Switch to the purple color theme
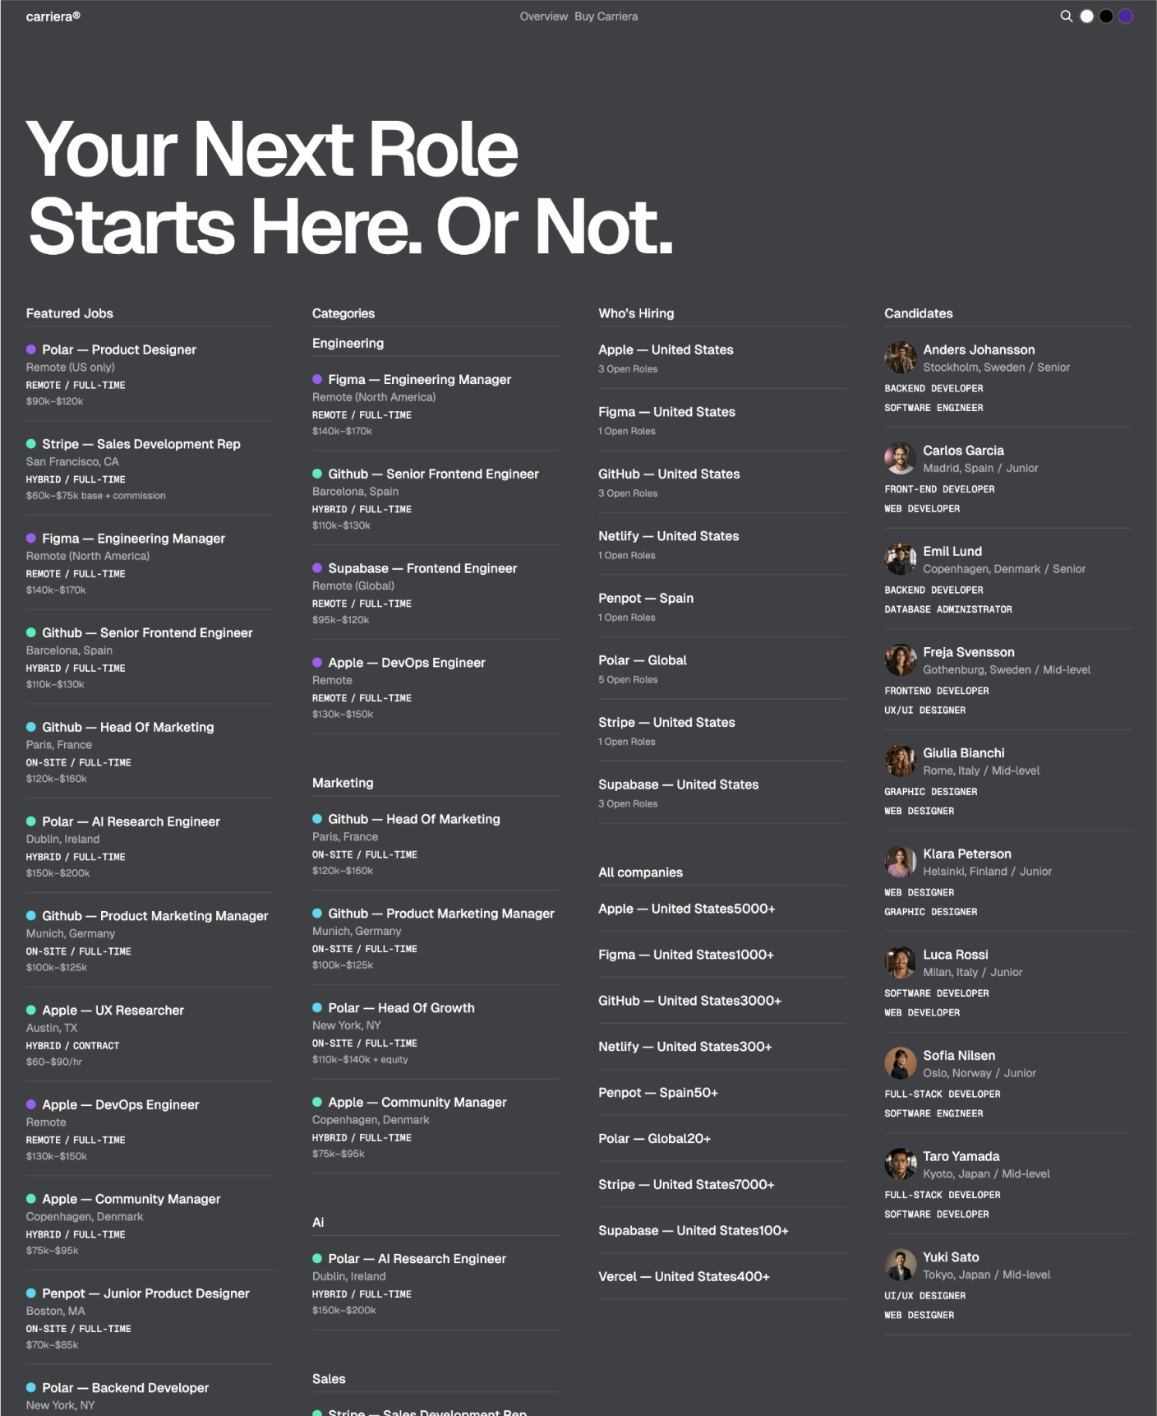 point(1126,16)
